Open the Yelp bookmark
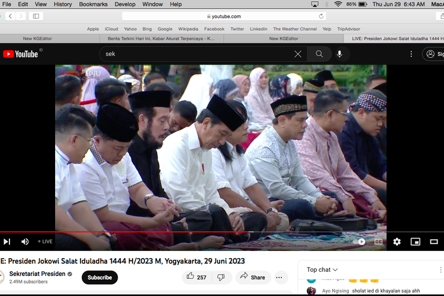Image resolution: width=444 pixels, height=296 pixels. 327,29
